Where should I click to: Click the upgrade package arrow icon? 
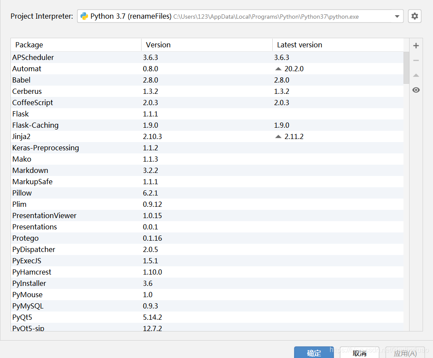[x=416, y=76]
